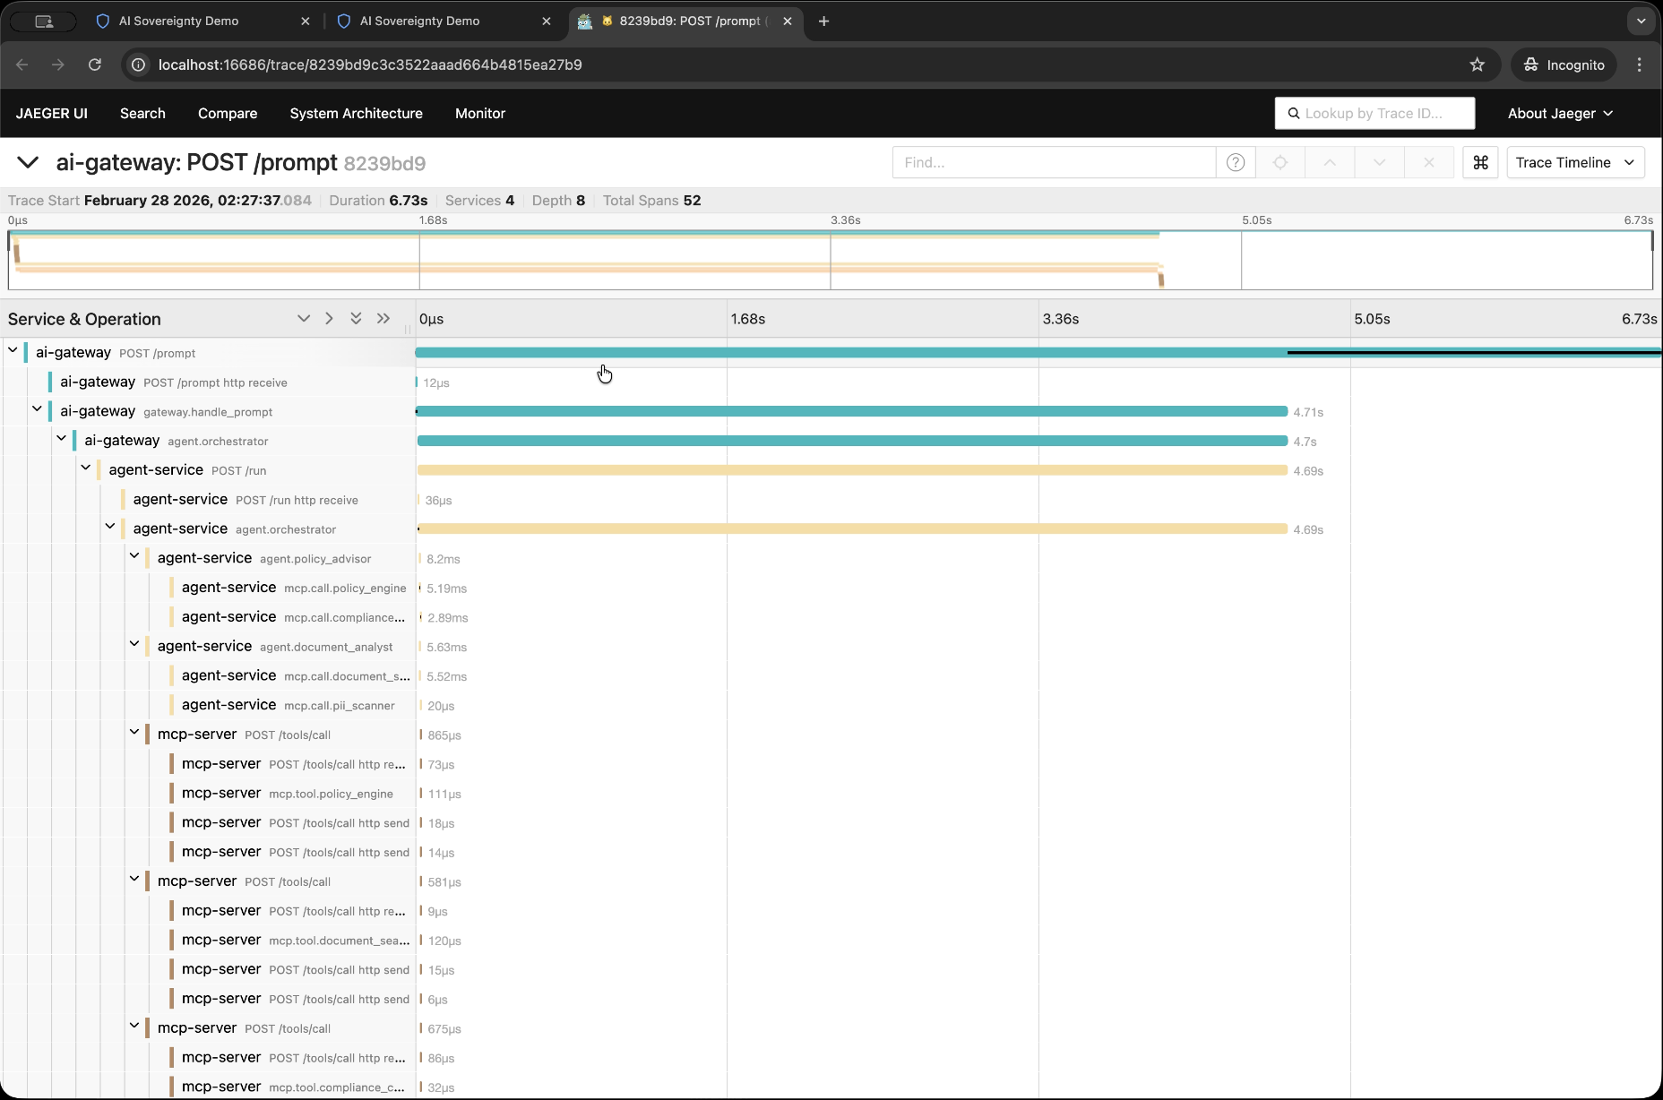Click the Lookup by Trace ID field
This screenshot has height=1100, width=1663.
1374,113
